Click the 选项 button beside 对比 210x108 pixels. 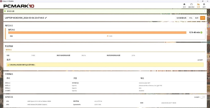tap(197, 18)
